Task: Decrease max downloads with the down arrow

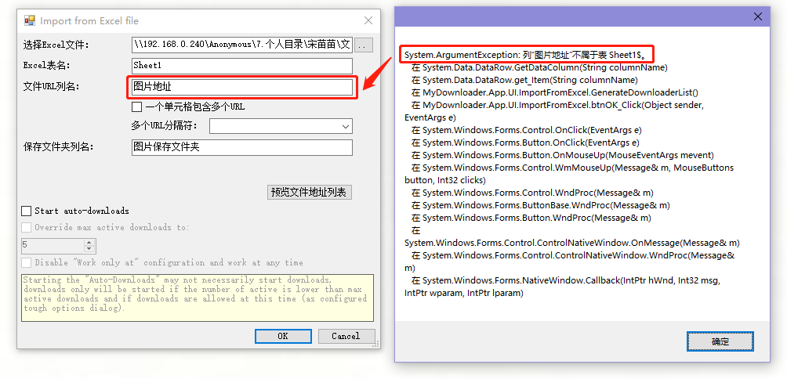Action: pyautogui.click(x=89, y=249)
